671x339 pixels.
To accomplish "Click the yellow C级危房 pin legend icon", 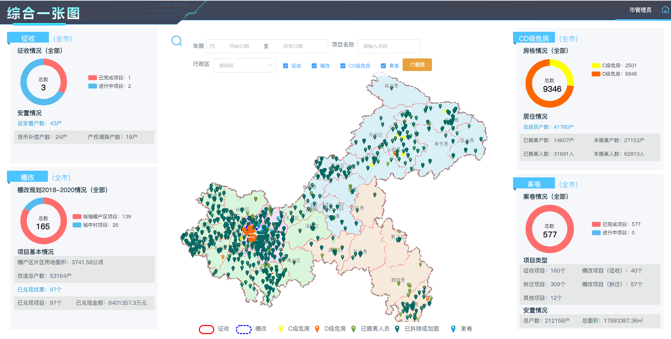I will coord(281,329).
